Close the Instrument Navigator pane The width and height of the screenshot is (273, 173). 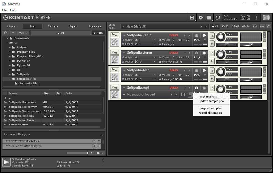102,134
